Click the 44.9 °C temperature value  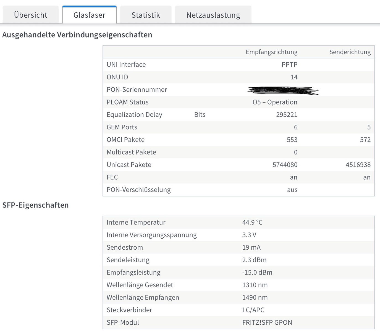pyautogui.click(x=252, y=222)
